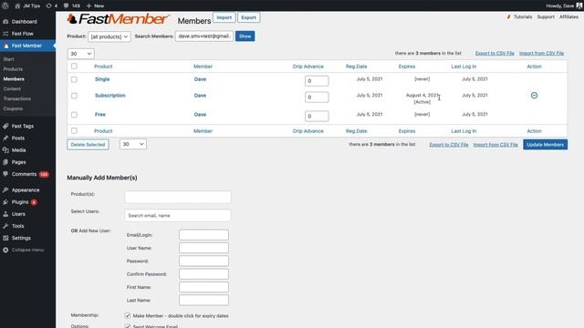Click the Drip Advance field for Single
This screenshot has height=328, width=584.
pyautogui.click(x=317, y=81)
